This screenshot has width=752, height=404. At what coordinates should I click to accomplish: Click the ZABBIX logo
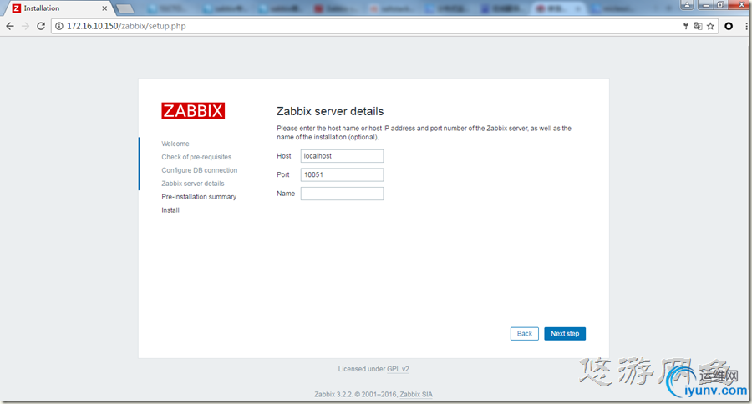pos(193,111)
